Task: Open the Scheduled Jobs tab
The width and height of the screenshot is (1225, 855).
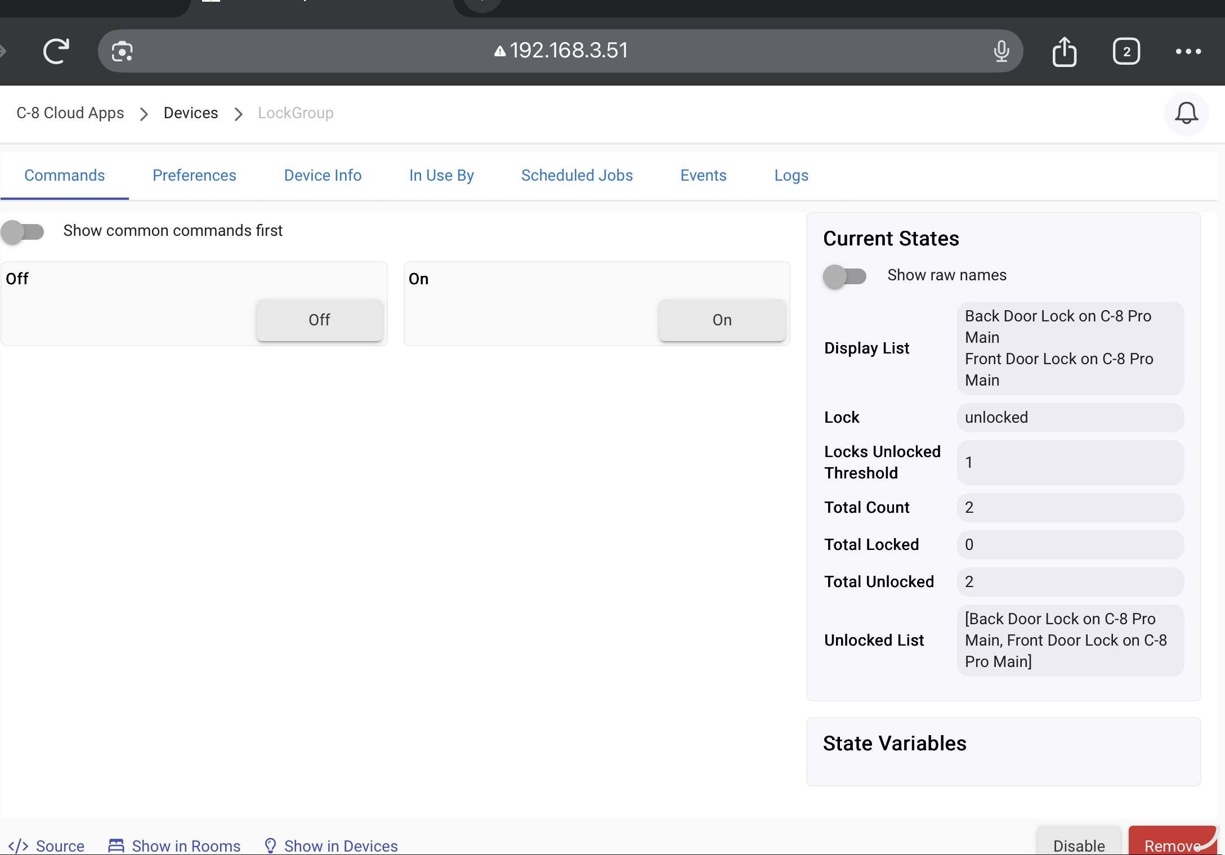Action: (576, 176)
